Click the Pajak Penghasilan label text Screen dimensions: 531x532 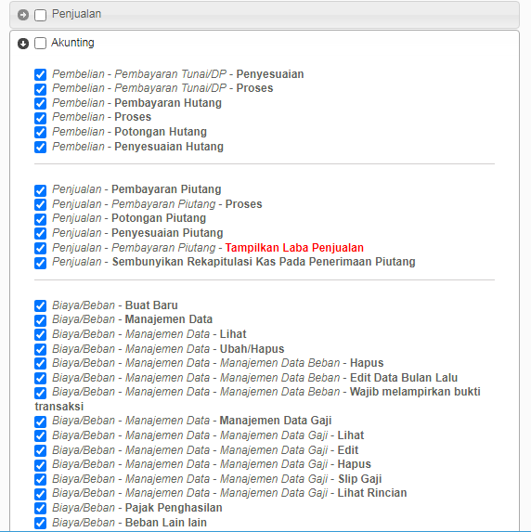174,508
